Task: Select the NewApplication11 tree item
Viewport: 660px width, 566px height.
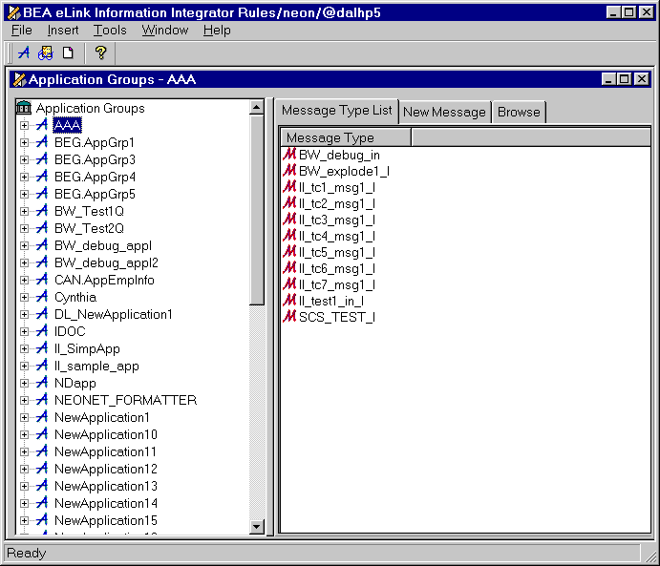Action: (x=105, y=451)
